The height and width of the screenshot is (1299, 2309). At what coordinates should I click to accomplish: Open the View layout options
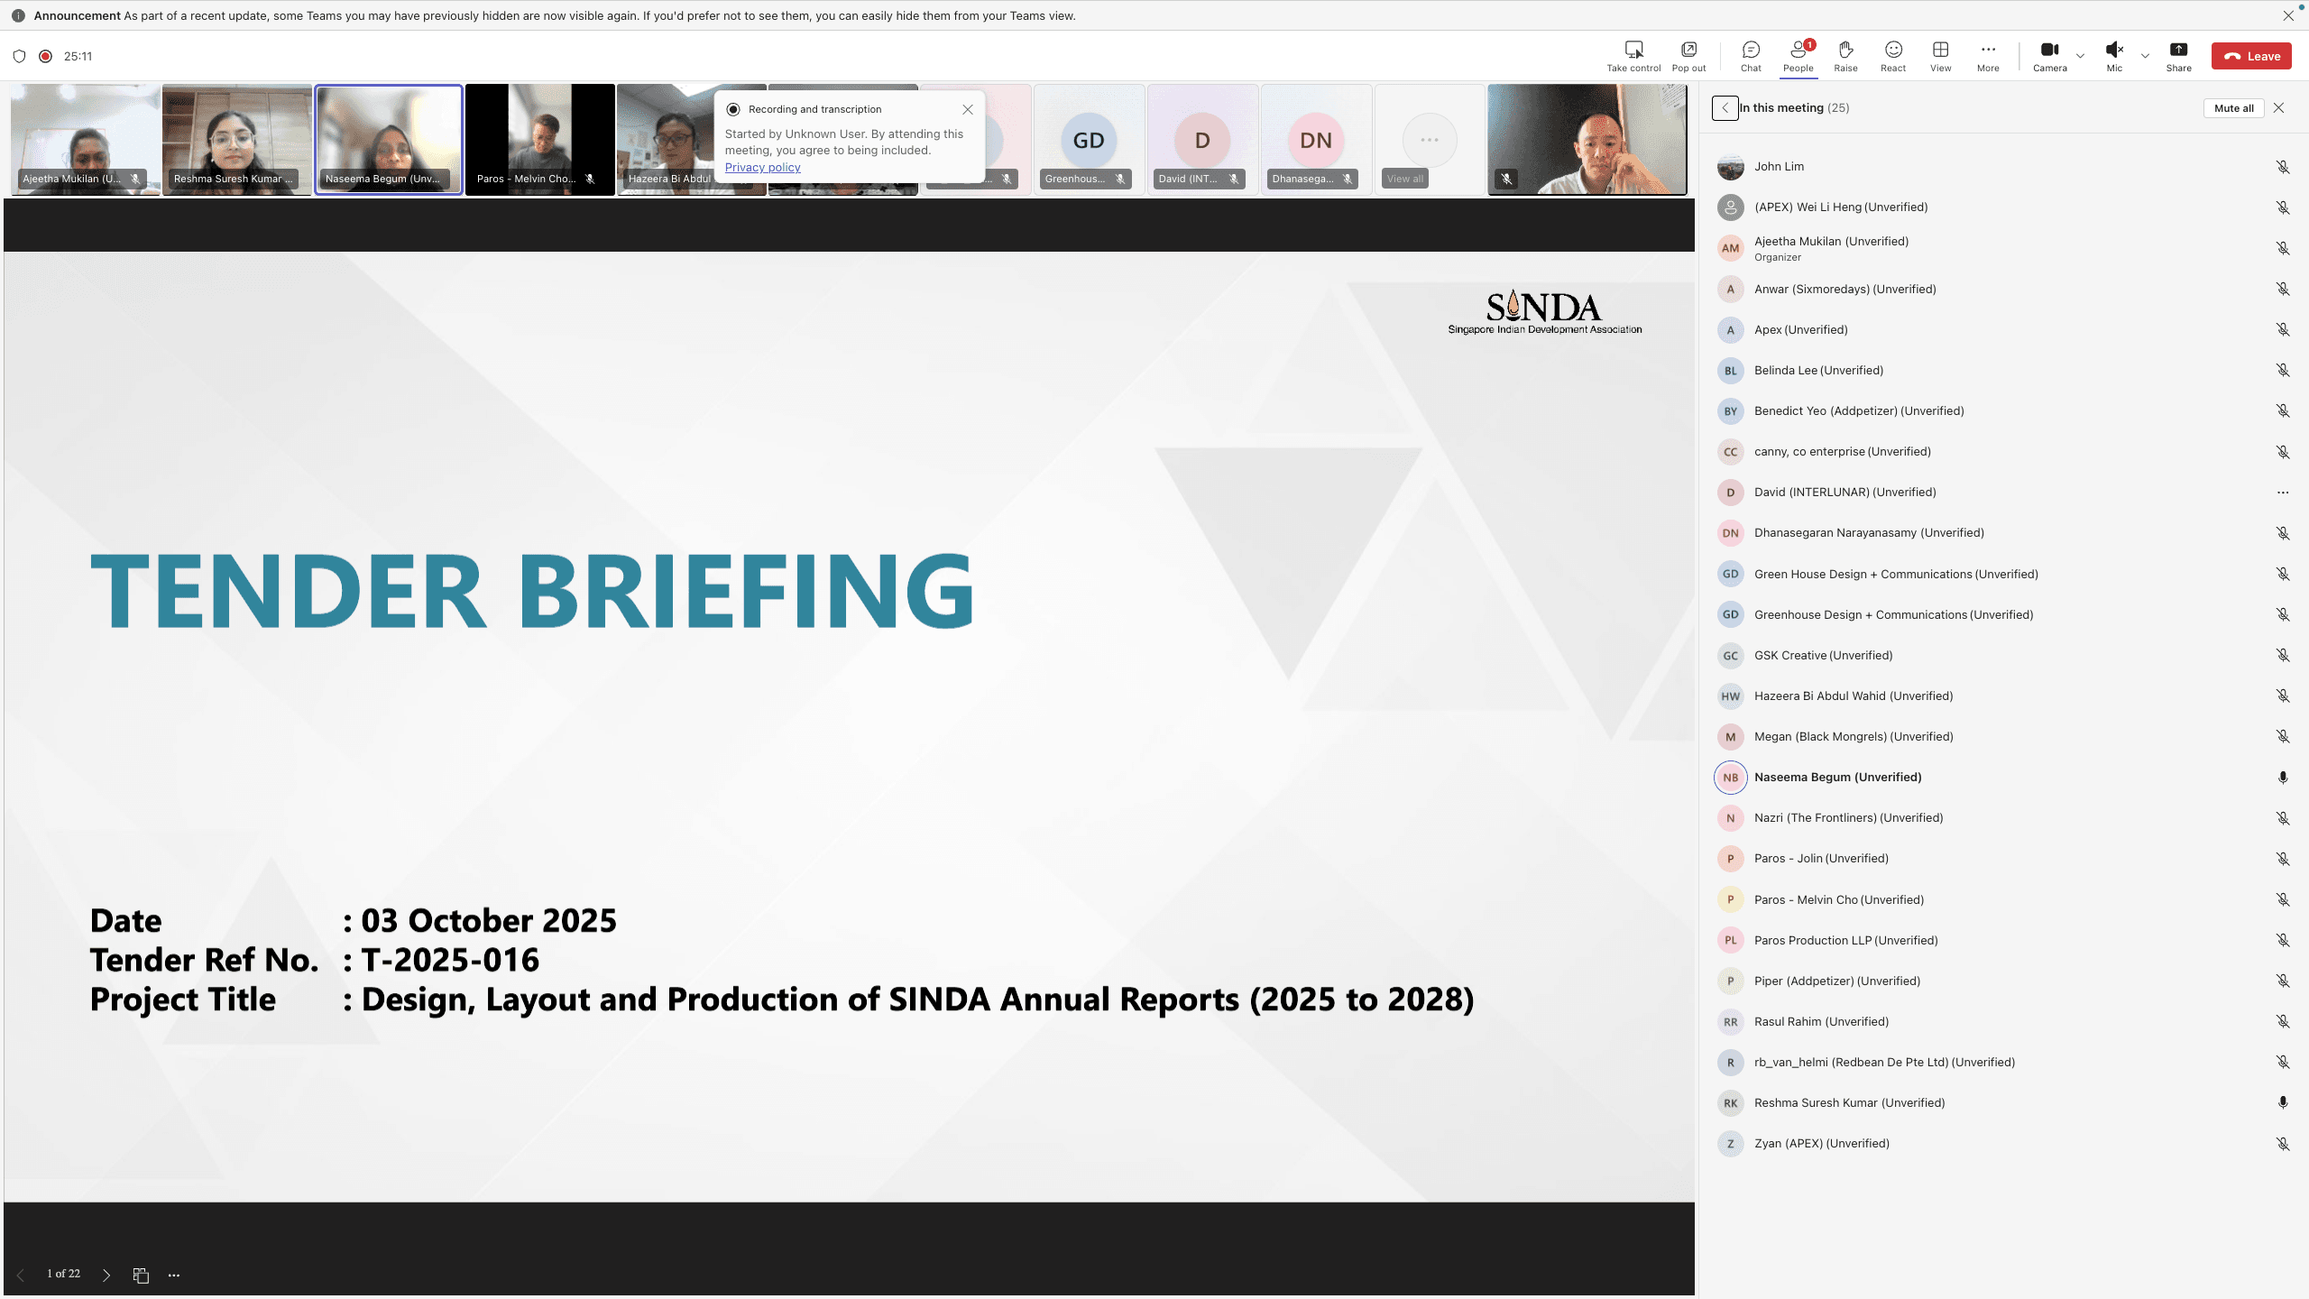(1940, 55)
